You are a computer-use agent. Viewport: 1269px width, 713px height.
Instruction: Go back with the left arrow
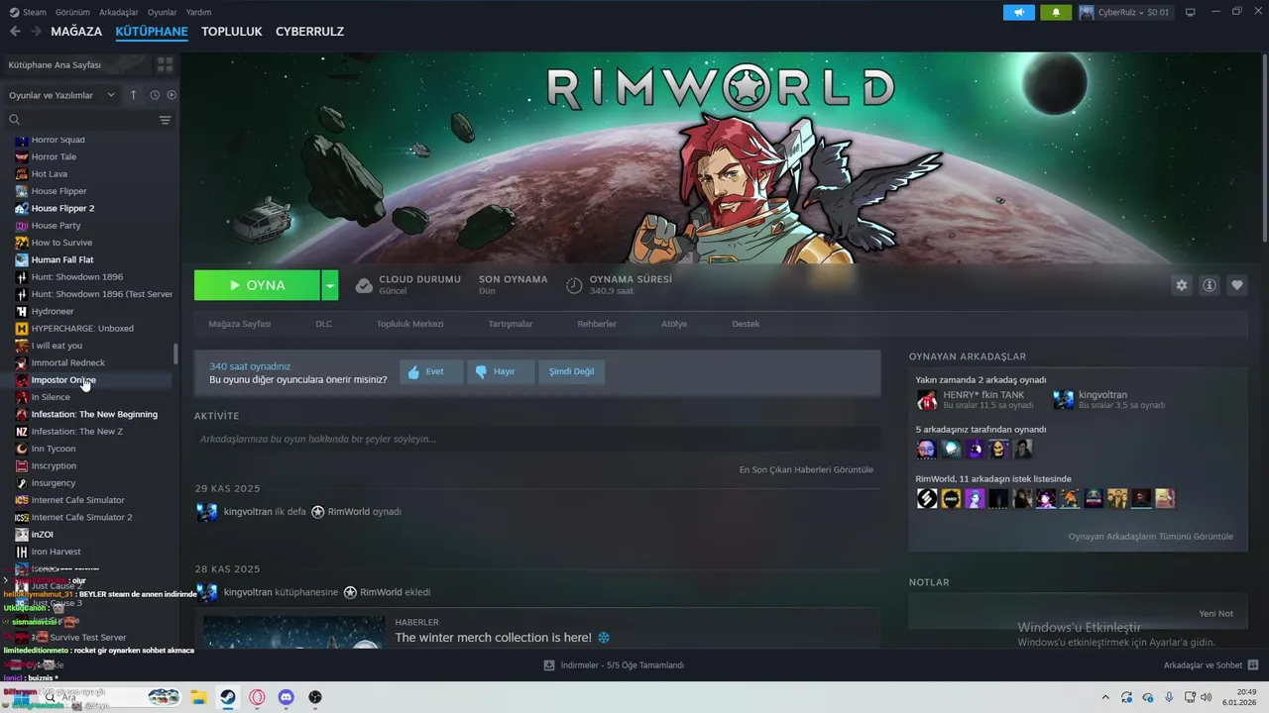point(15,32)
